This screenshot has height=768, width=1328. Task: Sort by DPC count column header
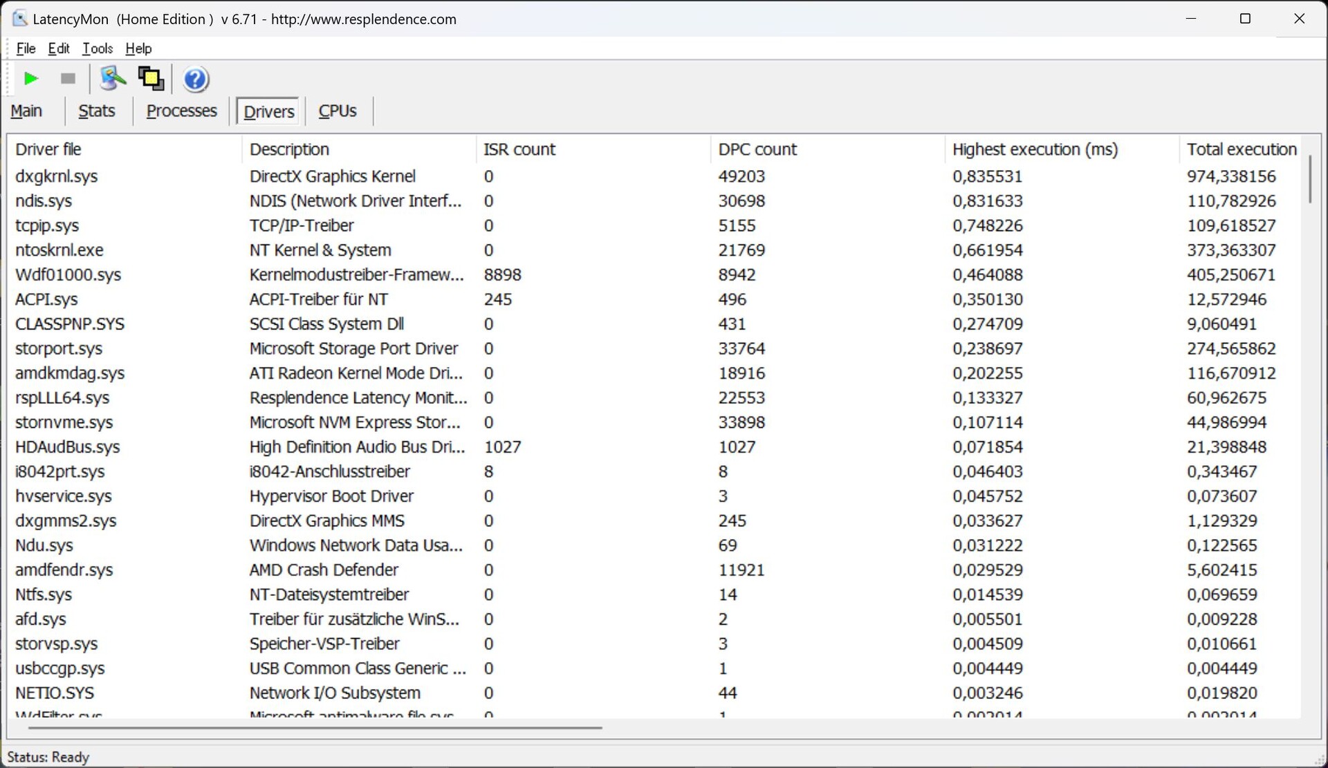click(757, 149)
